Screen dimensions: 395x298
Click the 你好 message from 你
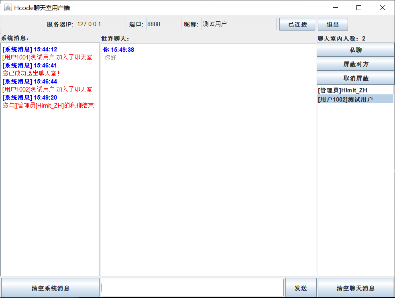(110, 58)
